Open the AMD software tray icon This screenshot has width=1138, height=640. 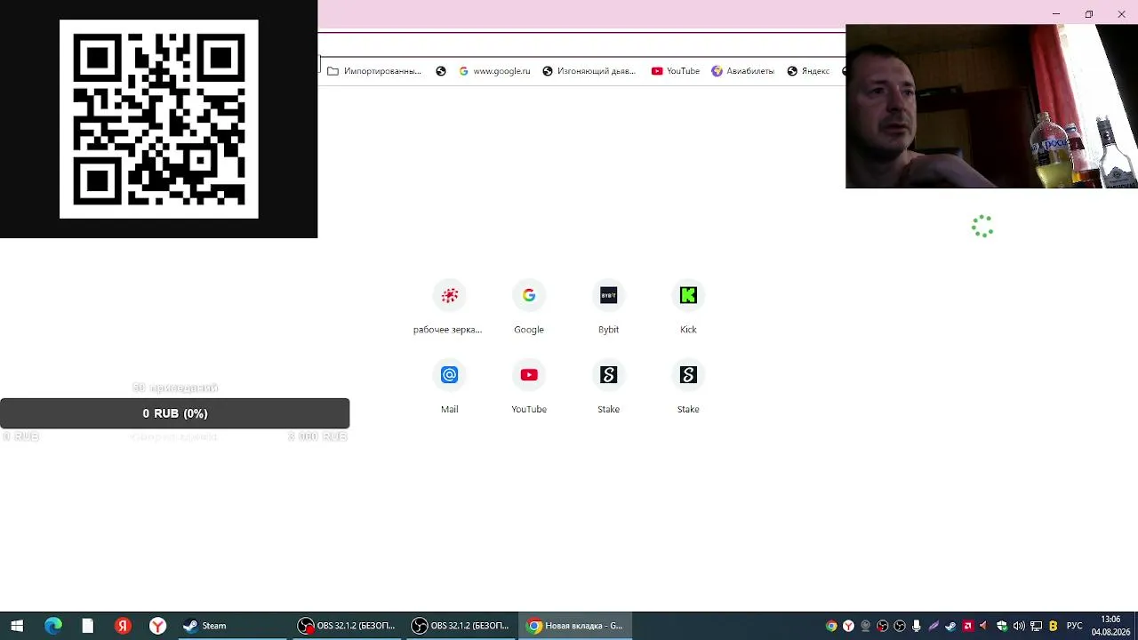pyautogui.click(x=967, y=626)
